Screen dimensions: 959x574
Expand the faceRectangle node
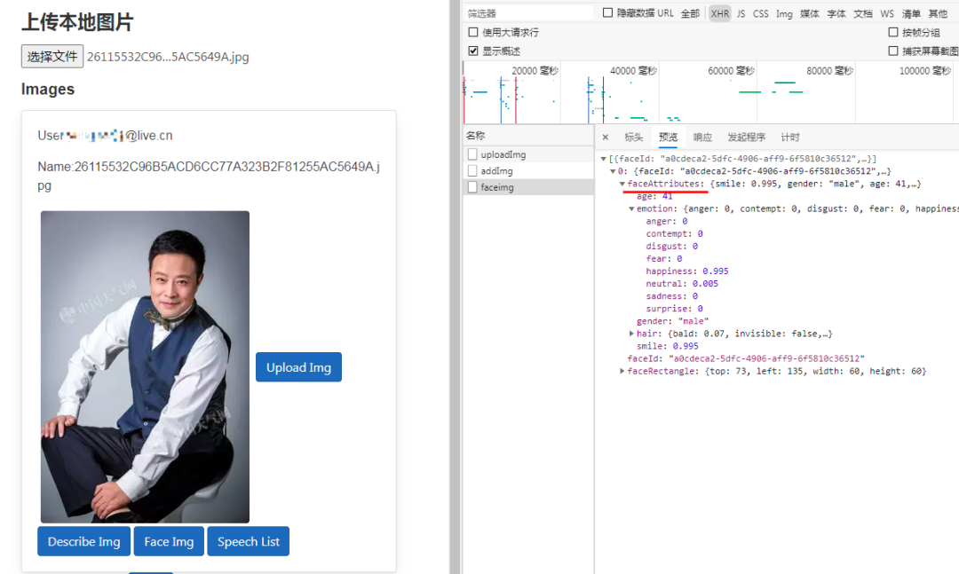point(622,371)
